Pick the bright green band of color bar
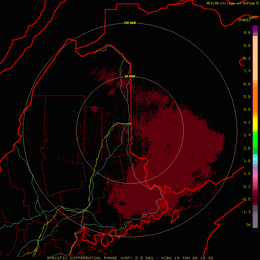Image resolution: width=260 pixels, height=260 pixels. (255, 140)
